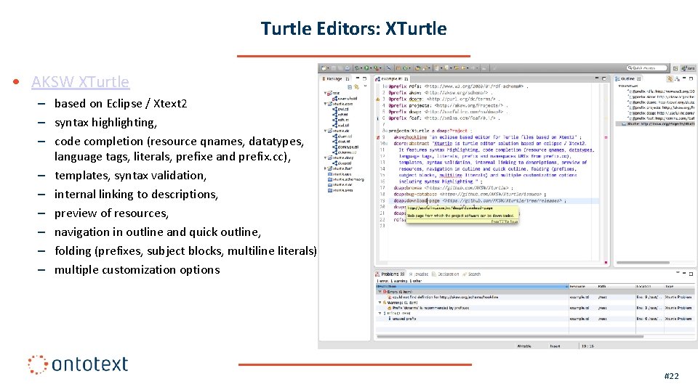
Task: Open the Problems view menu triangle
Action: pos(678,273)
